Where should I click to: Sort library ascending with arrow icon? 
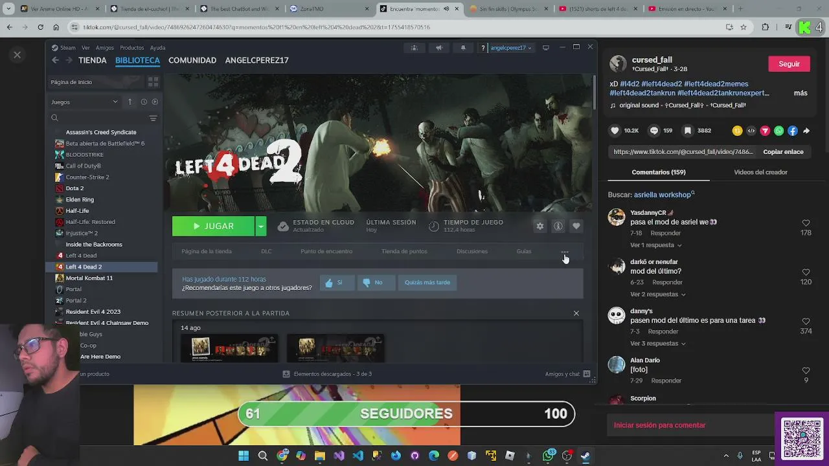coord(130,102)
